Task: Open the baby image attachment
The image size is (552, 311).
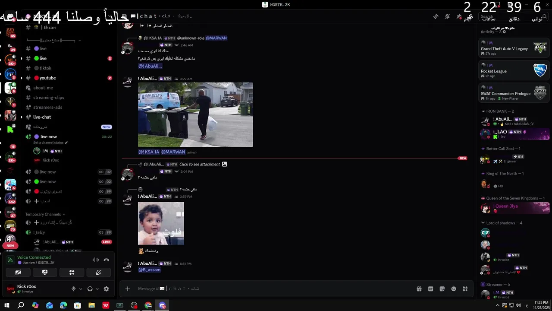Action: click(161, 223)
